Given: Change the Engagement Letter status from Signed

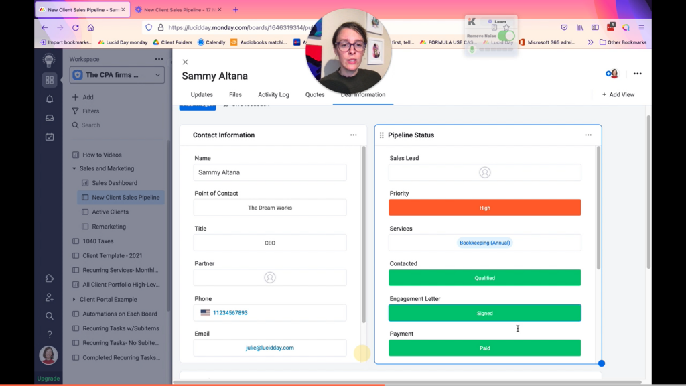Looking at the screenshot, I should [485, 313].
